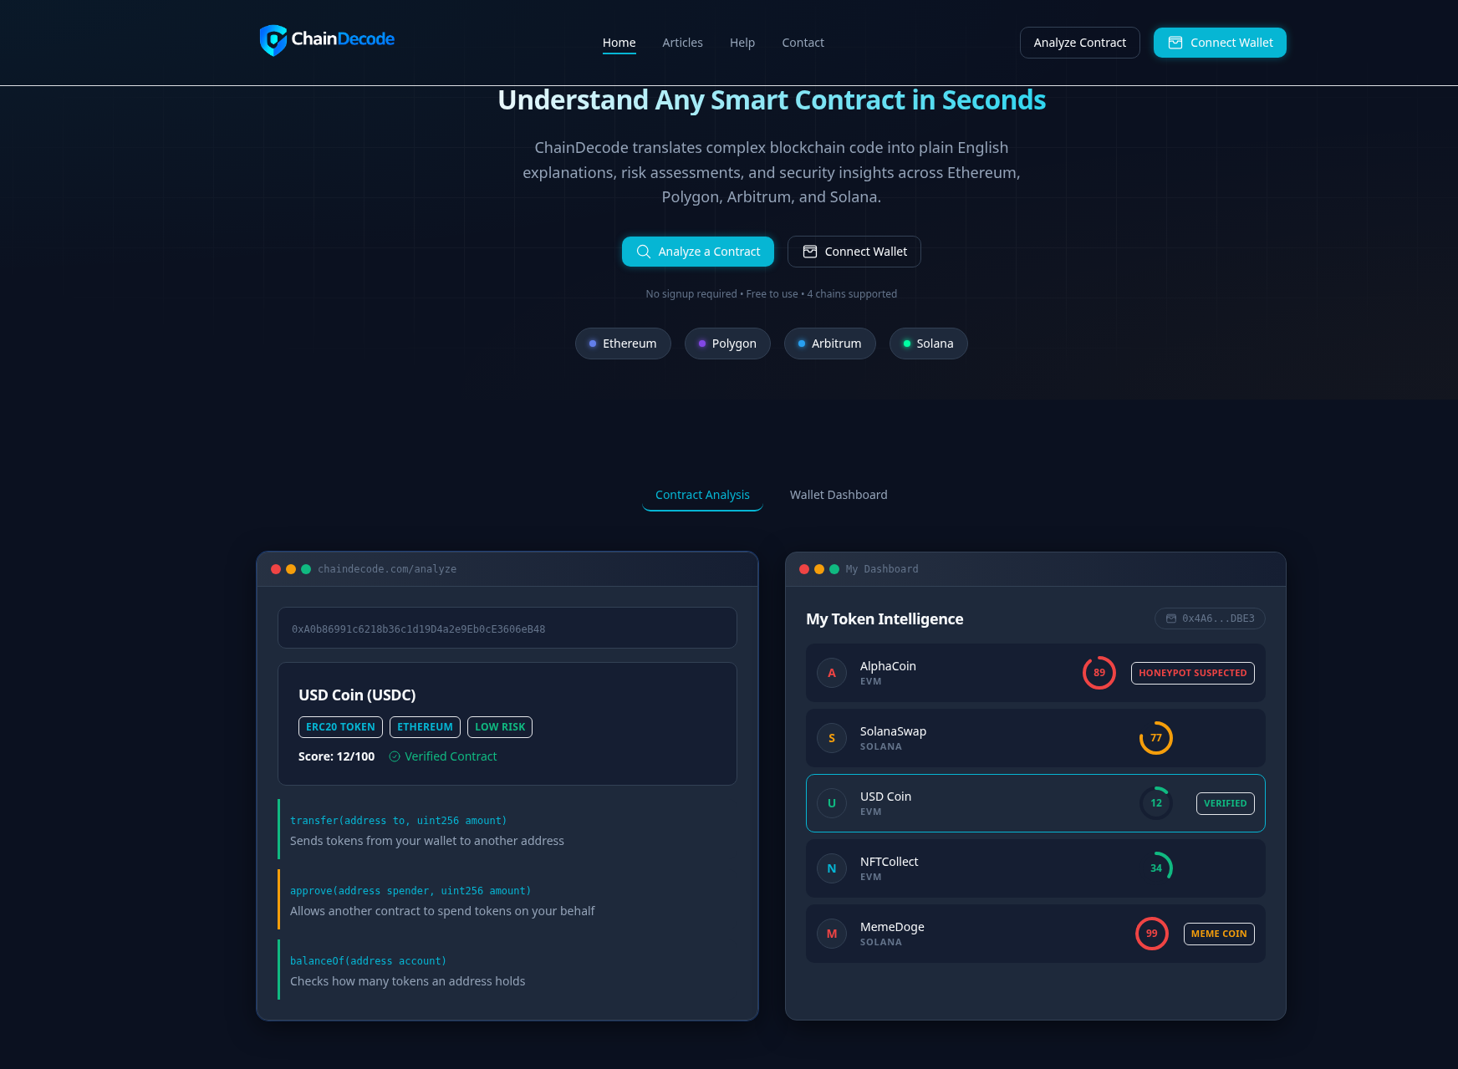Click the balanceOf(address account) function
This screenshot has width=1458, height=1069.
pos(368,961)
